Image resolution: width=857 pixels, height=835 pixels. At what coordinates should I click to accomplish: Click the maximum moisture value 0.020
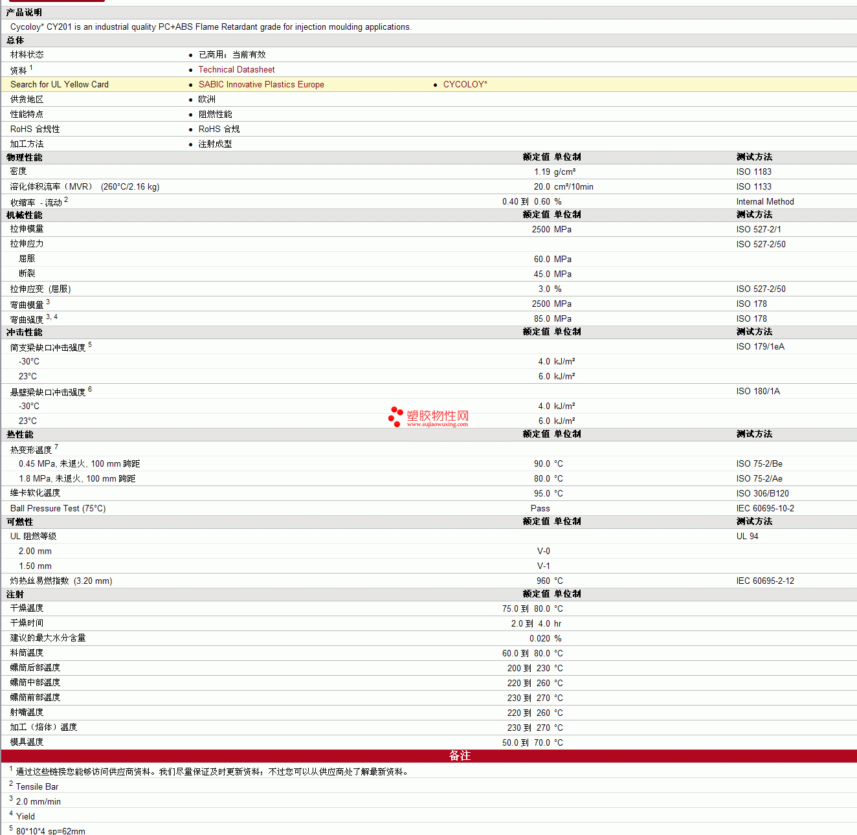pos(540,638)
